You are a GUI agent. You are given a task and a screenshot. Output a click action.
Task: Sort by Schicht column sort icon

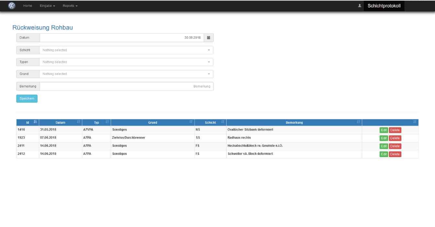pyautogui.click(x=223, y=122)
